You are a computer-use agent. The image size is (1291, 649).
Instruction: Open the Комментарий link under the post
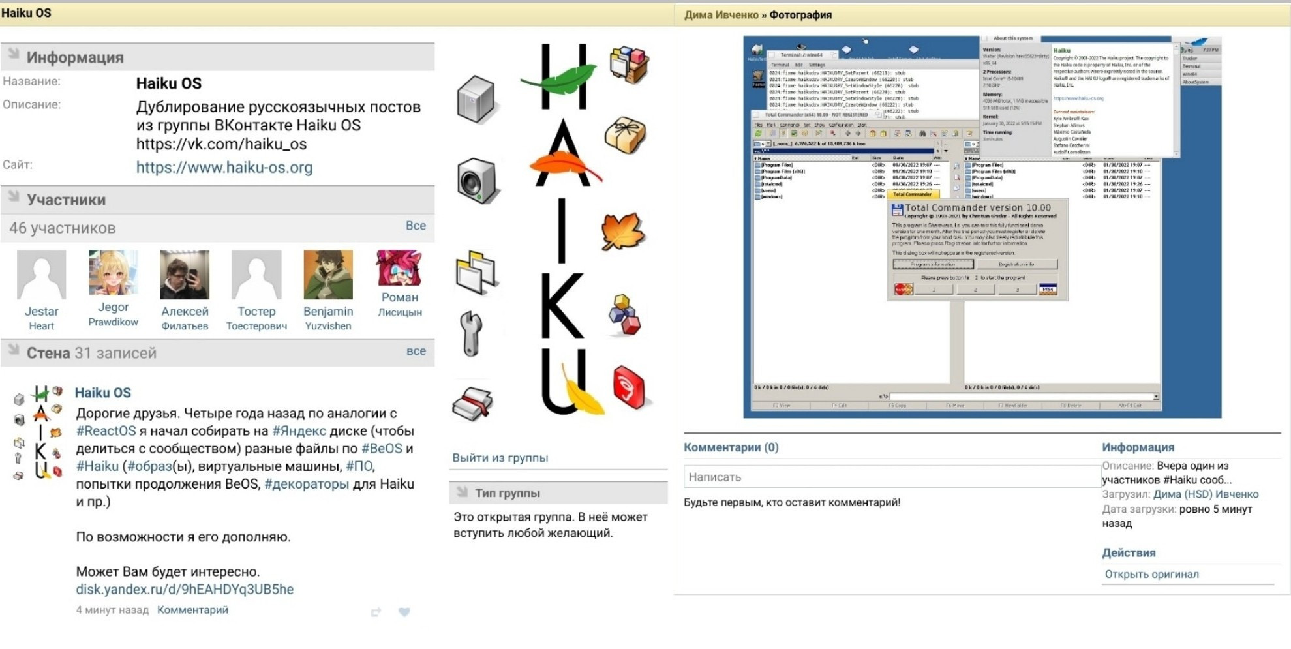pyautogui.click(x=192, y=610)
